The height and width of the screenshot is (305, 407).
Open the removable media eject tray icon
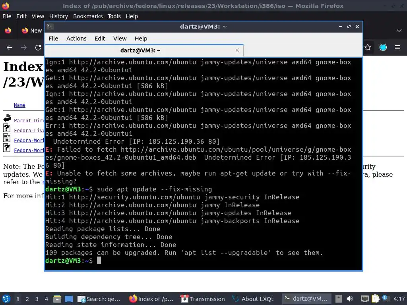339,299
